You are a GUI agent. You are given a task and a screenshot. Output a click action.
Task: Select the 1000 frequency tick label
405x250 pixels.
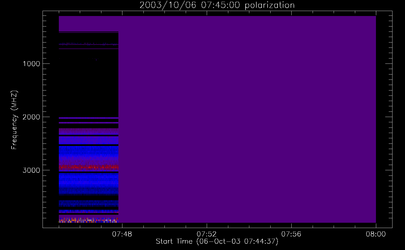[31, 64]
